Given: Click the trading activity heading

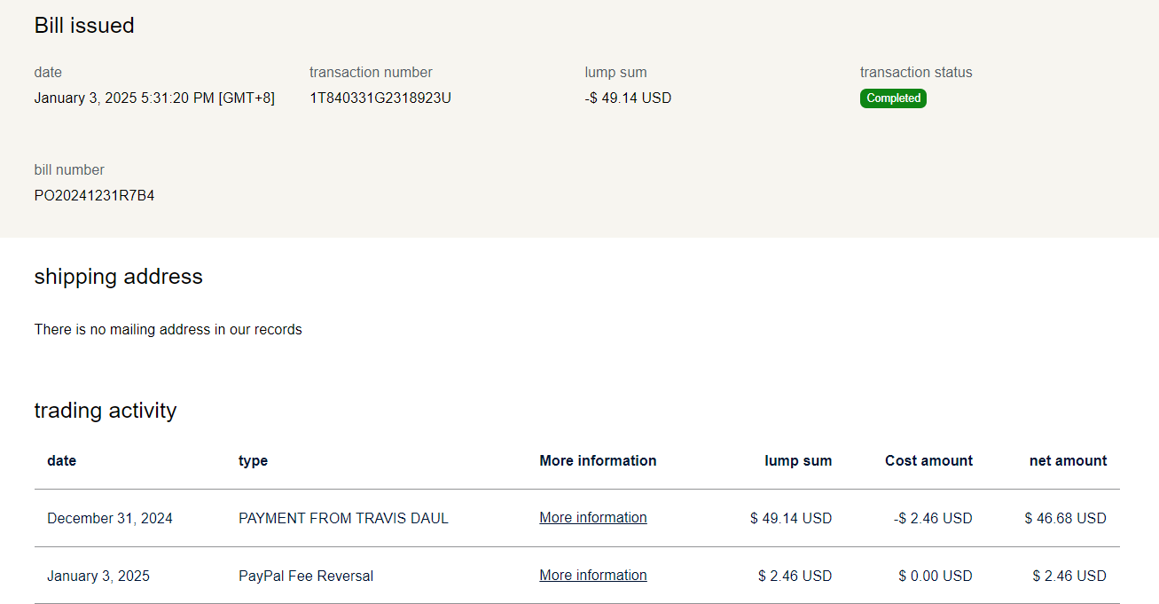Looking at the screenshot, I should (x=105, y=411).
